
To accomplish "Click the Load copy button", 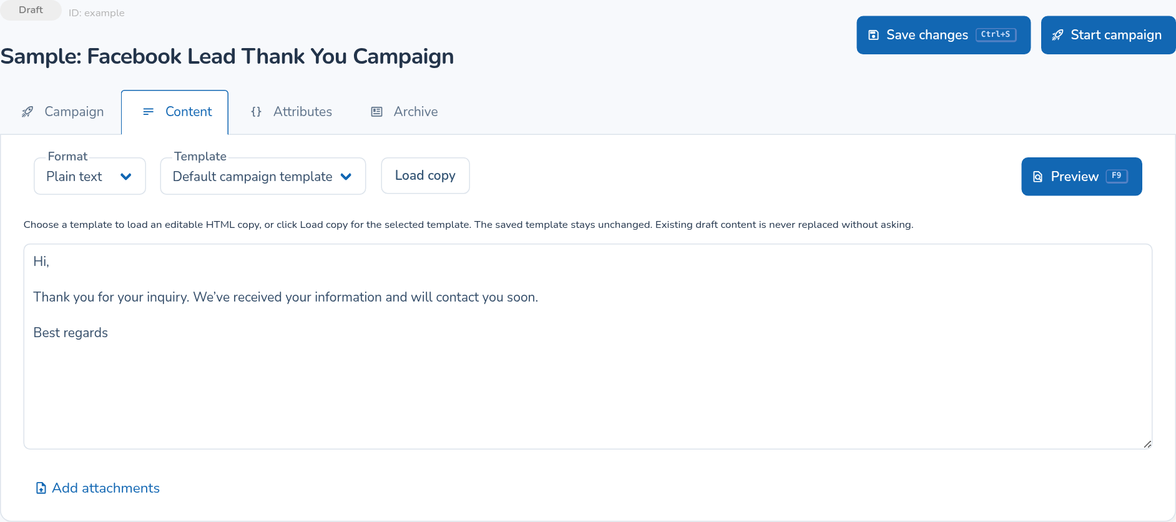I will click(425, 176).
